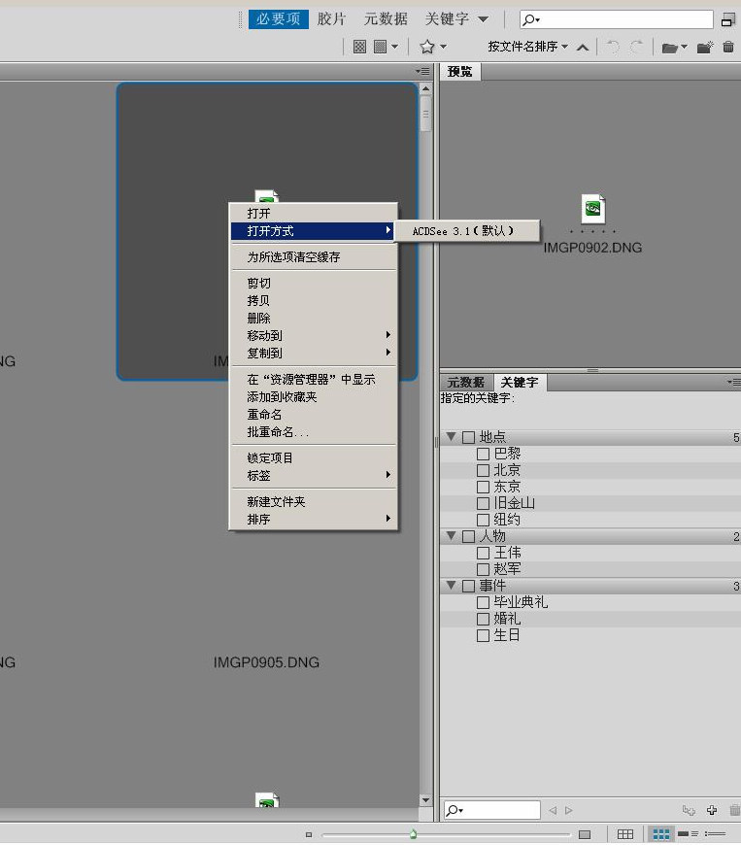Click the new folder icon in toolbar
The width and height of the screenshot is (741, 845).
[x=705, y=47]
